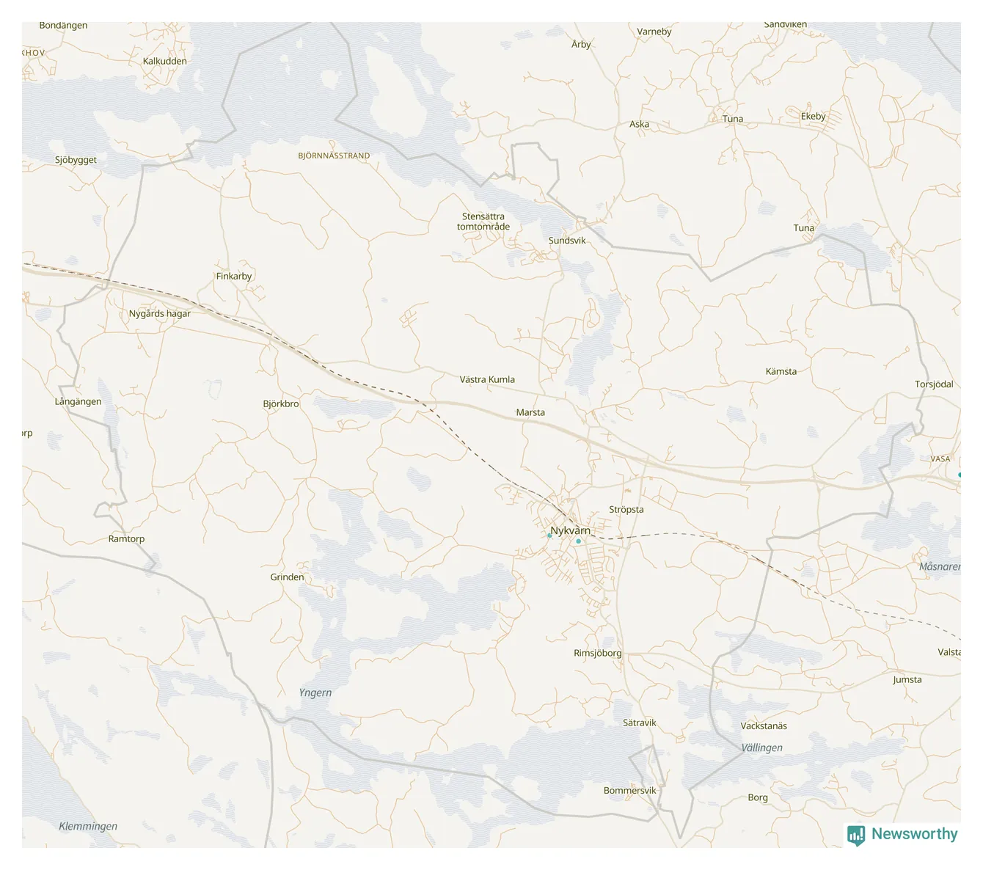Open the Newsworthy brand text link
Screen dimensions: 983x870
click(x=914, y=834)
